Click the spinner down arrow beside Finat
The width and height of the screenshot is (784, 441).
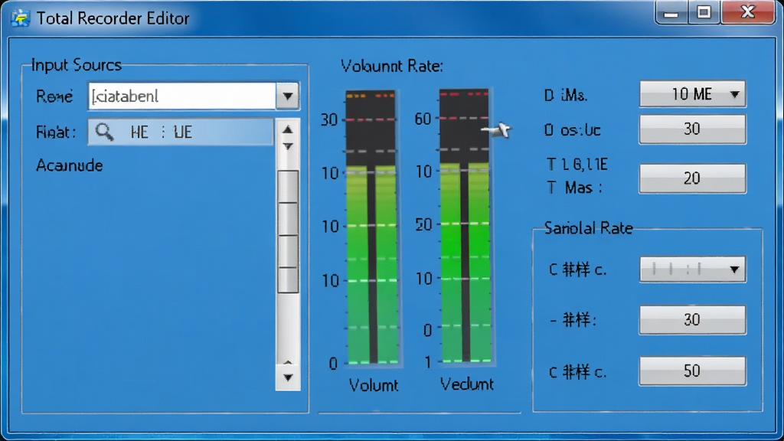pyautogui.click(x=288, y=146)
